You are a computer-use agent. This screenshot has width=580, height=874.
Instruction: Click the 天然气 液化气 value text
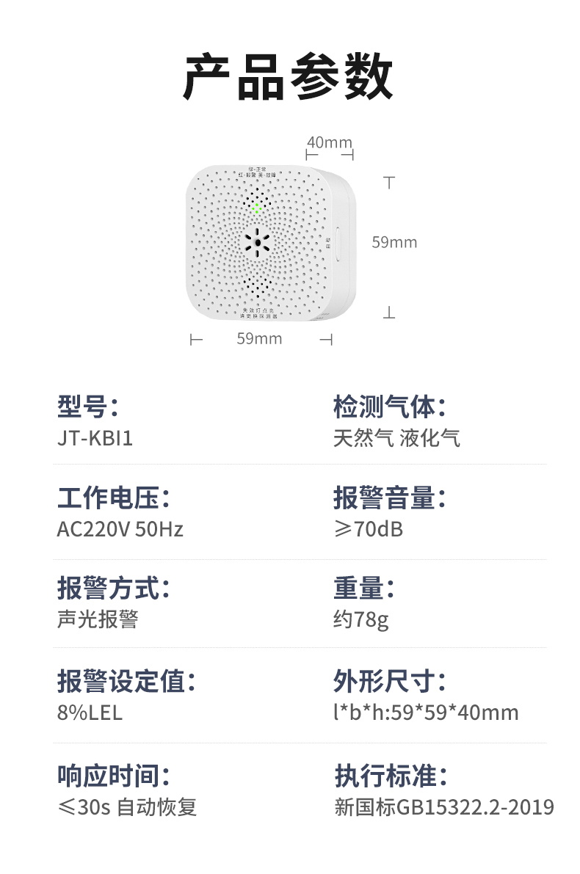pos(396,438)
